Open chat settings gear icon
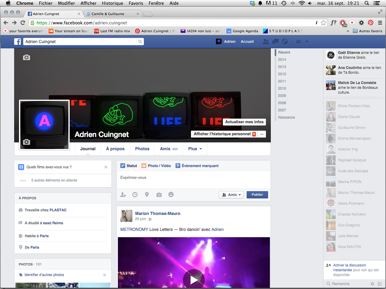 [x=372, y=284]
